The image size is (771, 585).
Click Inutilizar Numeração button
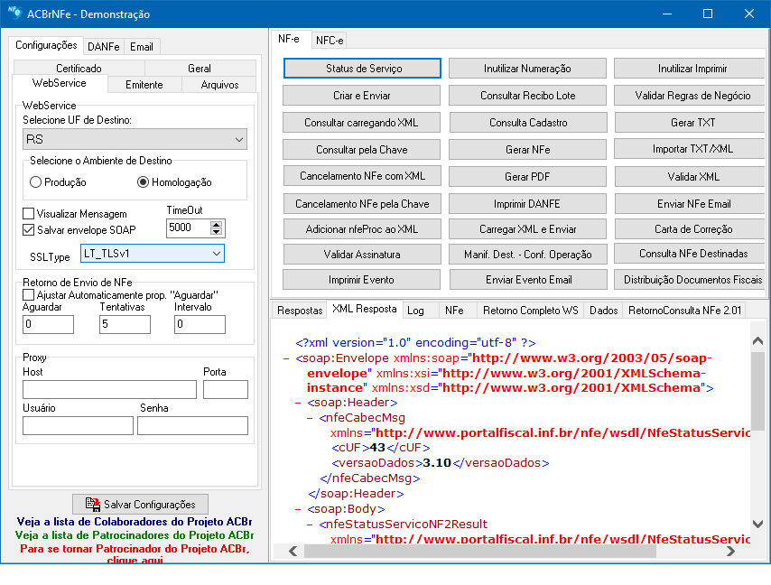527,69
